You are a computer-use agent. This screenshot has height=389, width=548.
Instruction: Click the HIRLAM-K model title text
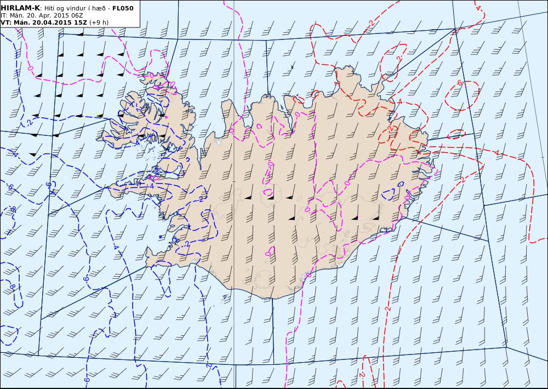[x=20, y=8]
